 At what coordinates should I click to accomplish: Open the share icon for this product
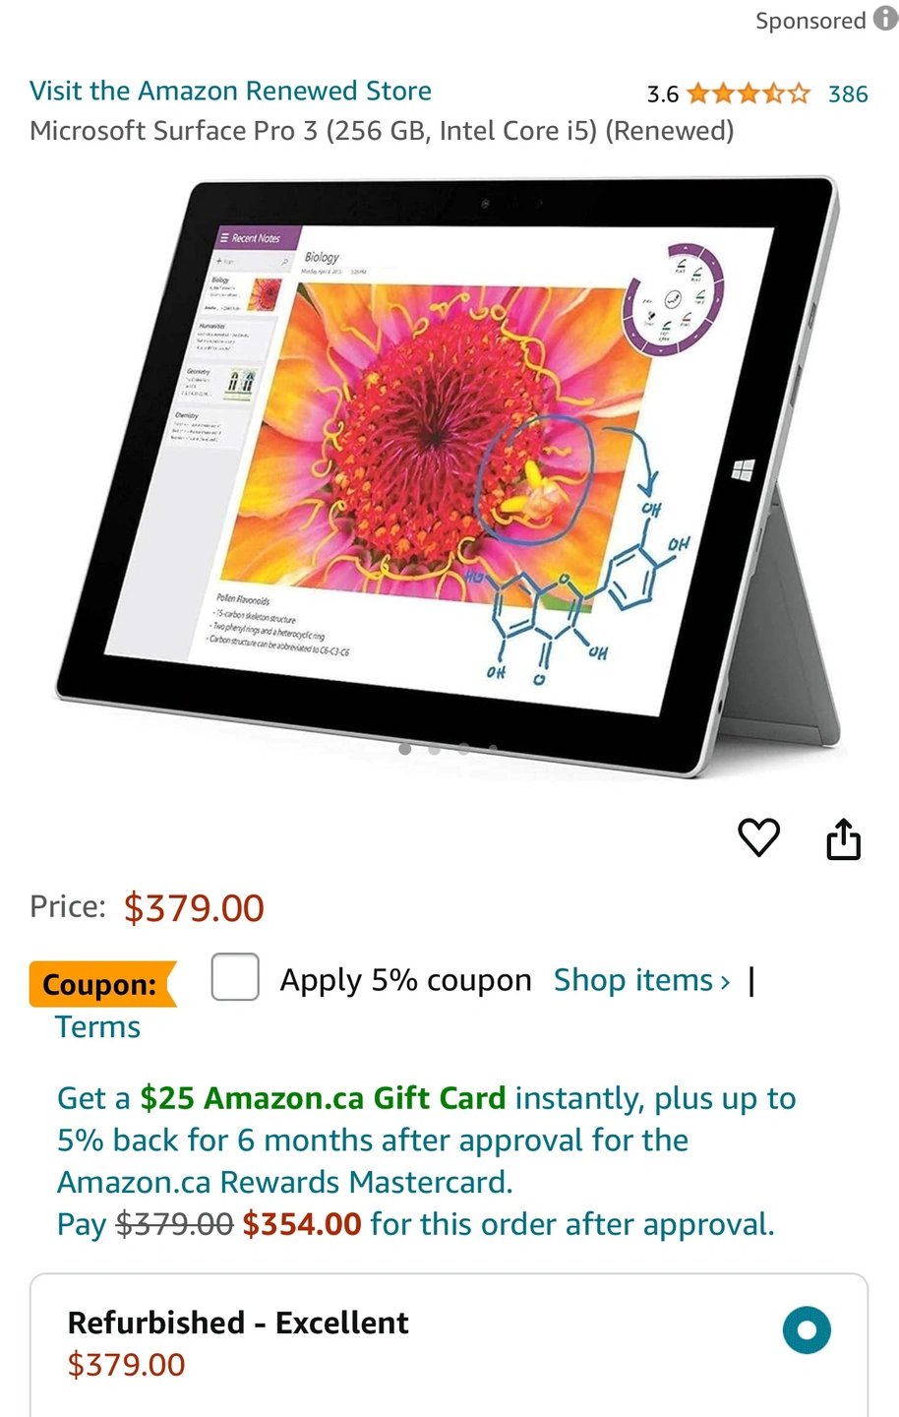click(843, 838)
